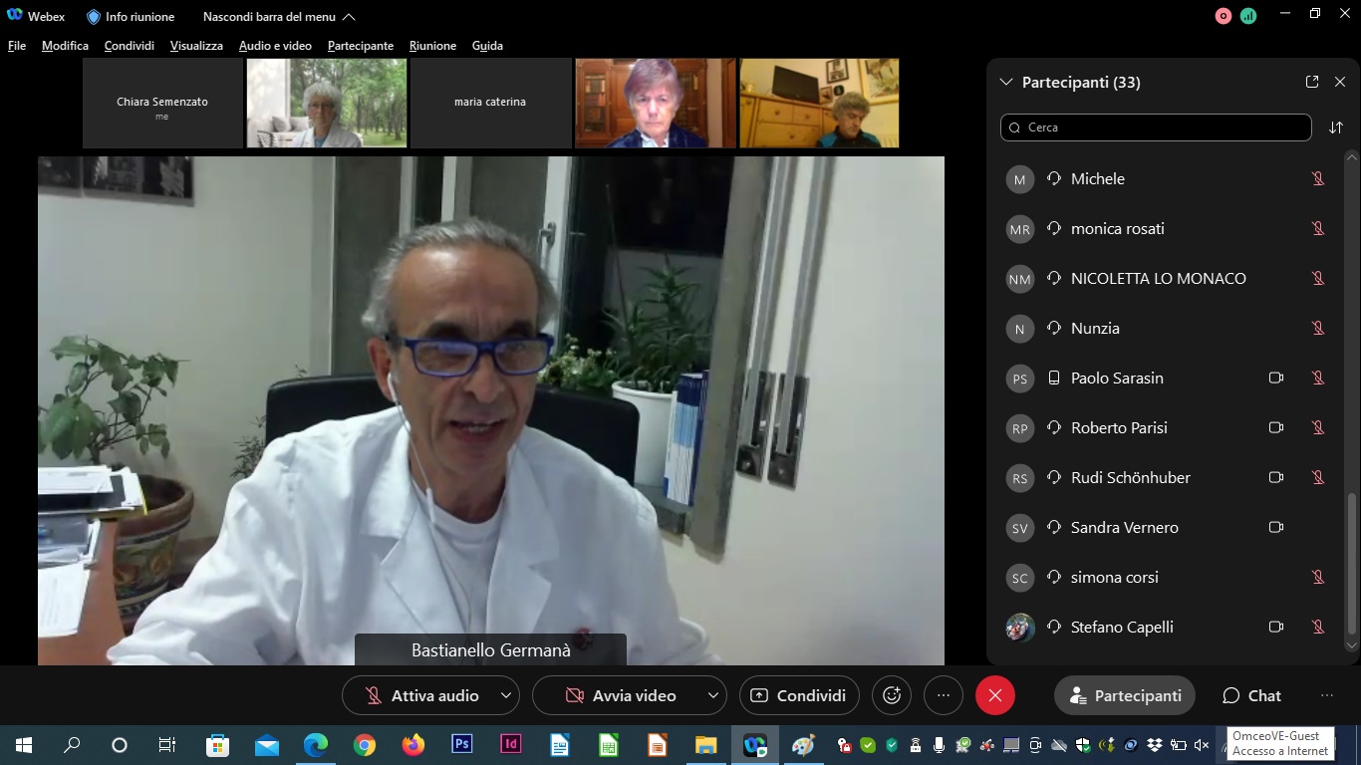1361x765 pixels.
Task: Open Info riunione panel
Action: point(131,17)
